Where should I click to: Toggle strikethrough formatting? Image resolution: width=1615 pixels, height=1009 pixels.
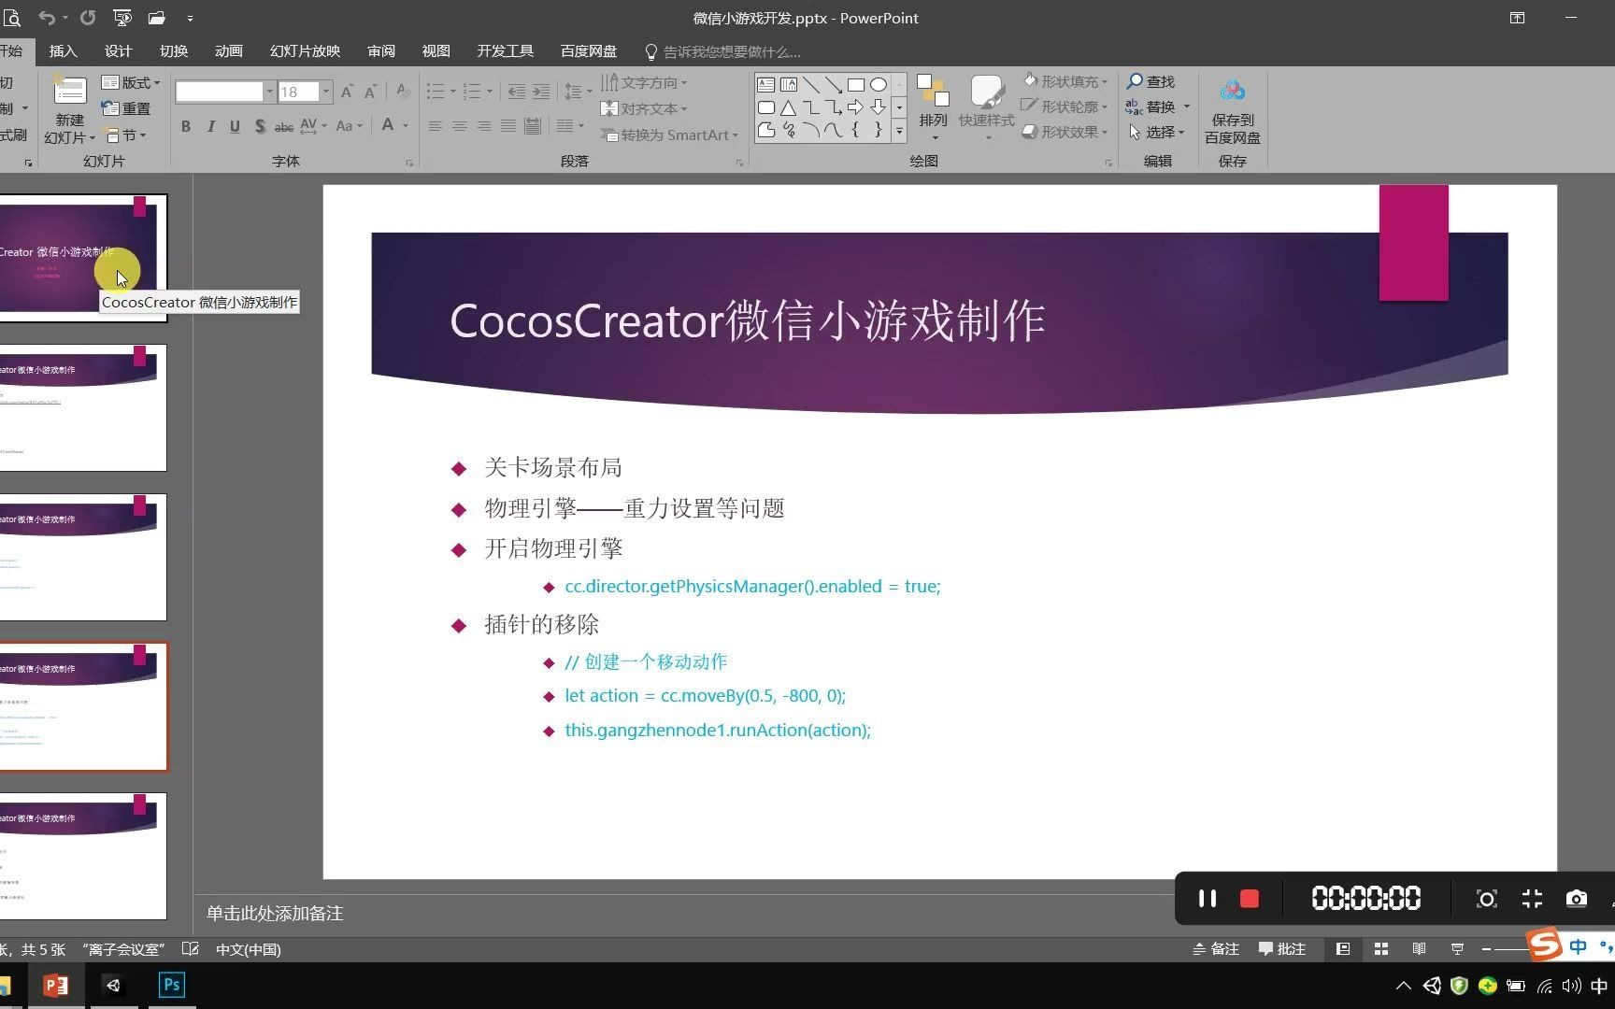pos(284,126)
